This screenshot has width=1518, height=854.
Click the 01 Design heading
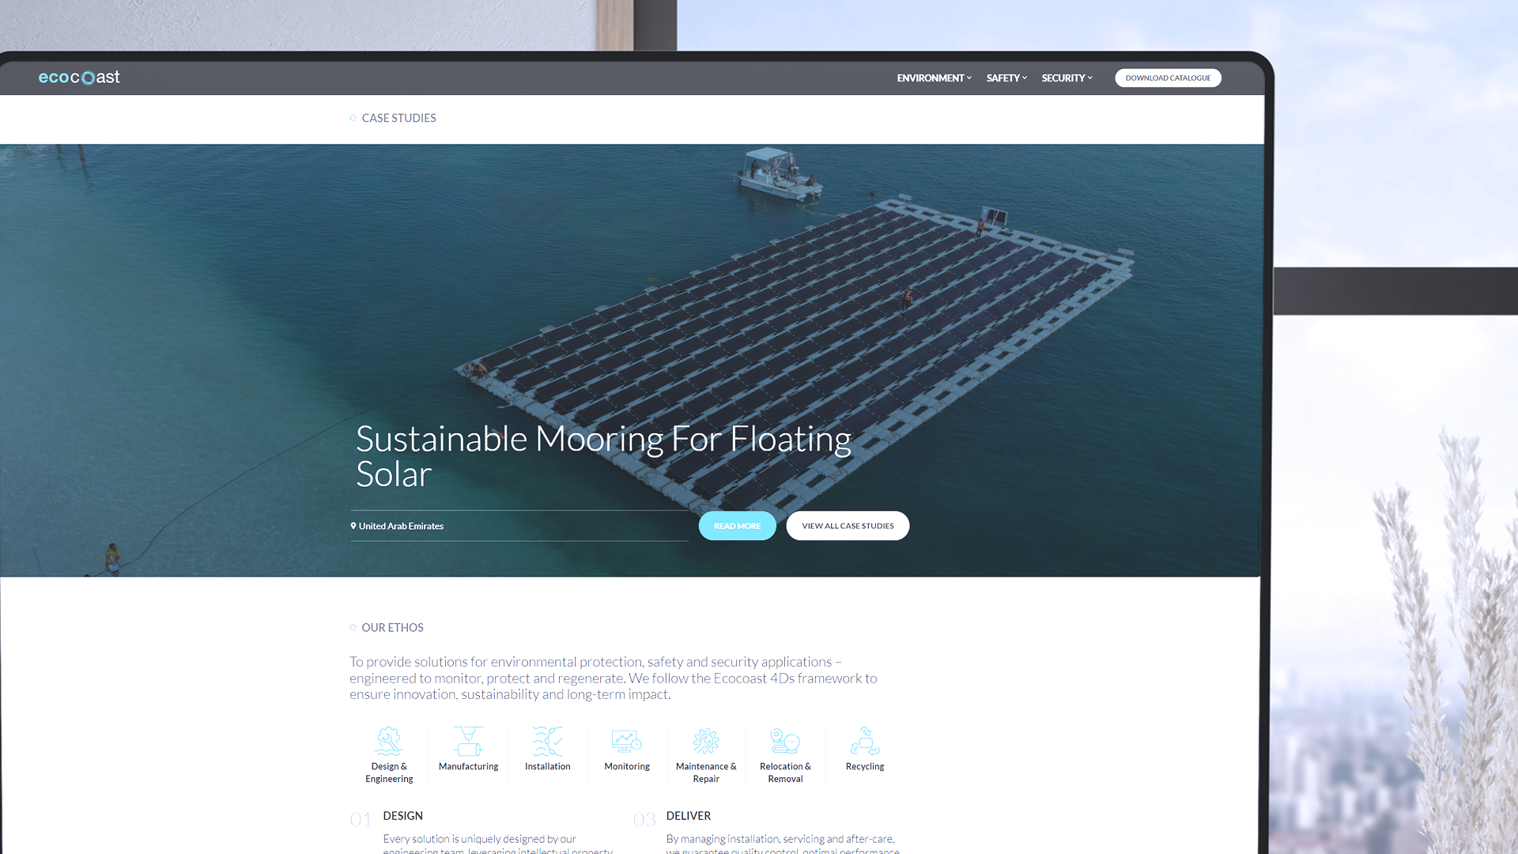(402, 816)
